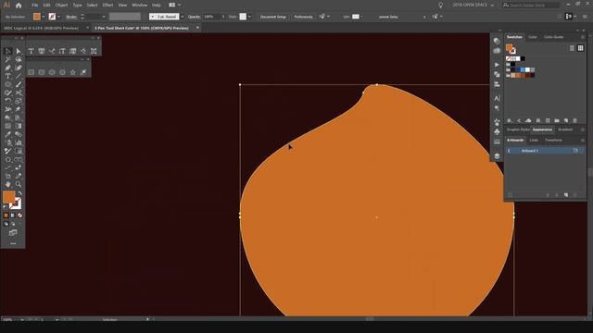This screenshot has width=593, height=333.
Task: Select the Rotate tool
Action: coord(7,101)
